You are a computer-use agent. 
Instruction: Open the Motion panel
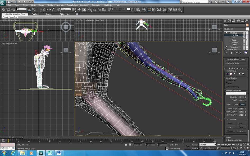238,21
